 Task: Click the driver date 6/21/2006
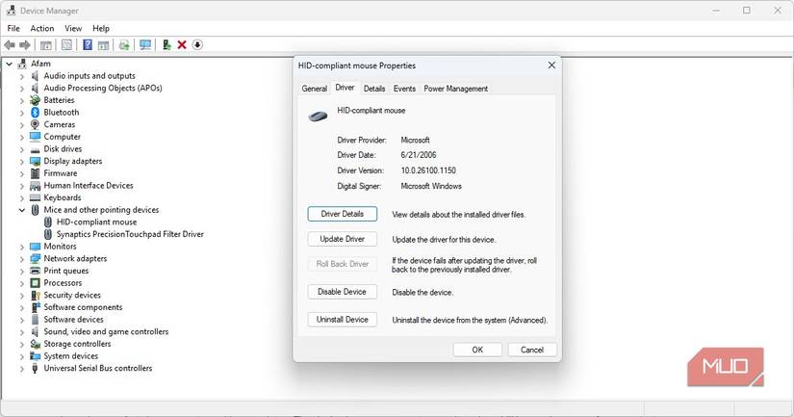pos(419,155)
